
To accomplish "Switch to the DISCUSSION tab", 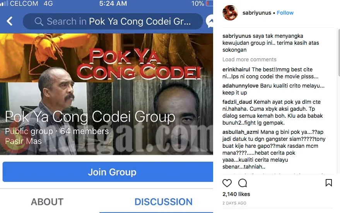I will pos(164,202).
